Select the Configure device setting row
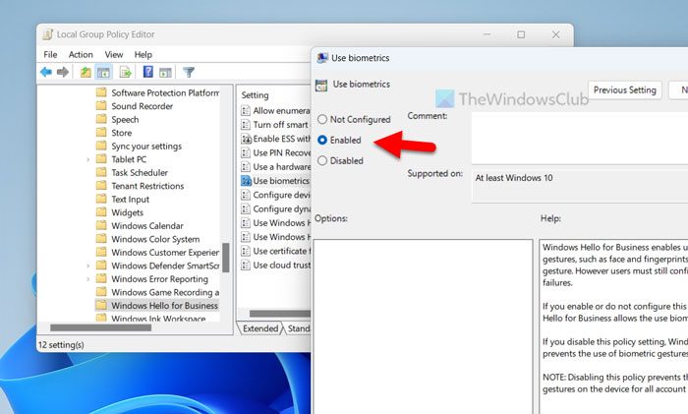The image size is (688, 414). pyautogui.click(x=275, y=195)
